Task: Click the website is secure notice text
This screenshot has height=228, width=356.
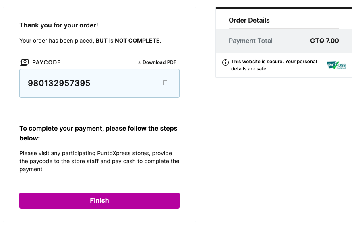Action: pyautogui.click(x=274, y=65)
